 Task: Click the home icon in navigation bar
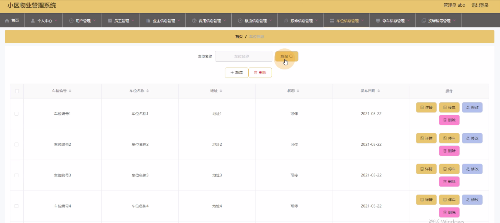(x=7, y=21)
